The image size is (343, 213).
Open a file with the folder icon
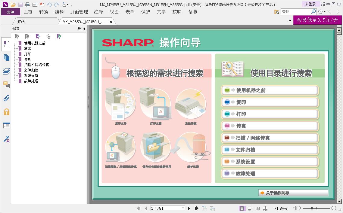point(13,5)
